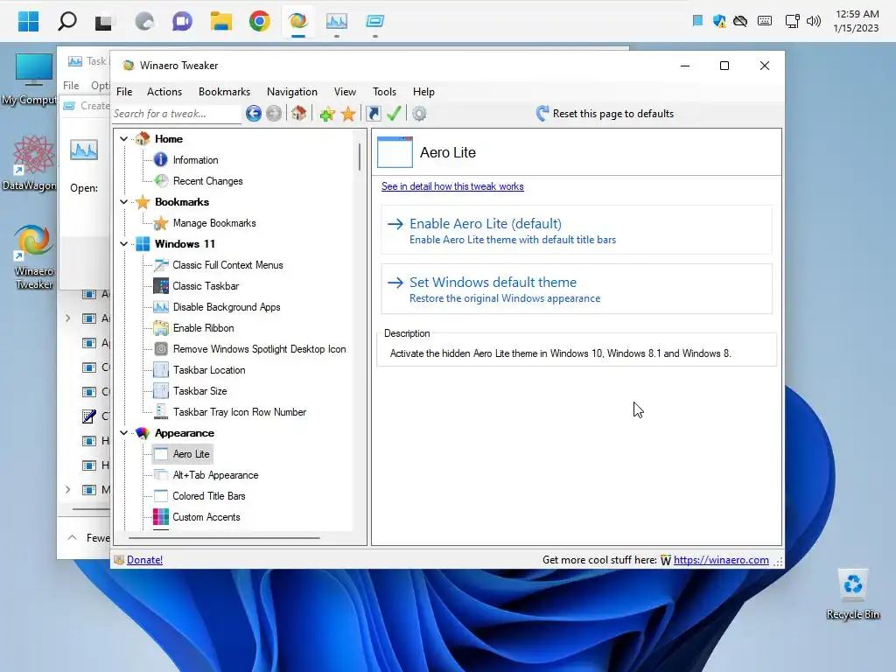Screen dimensions: 896x672
Task: Collapse the Appearance tree node
Action: click(x=124, y=433)
